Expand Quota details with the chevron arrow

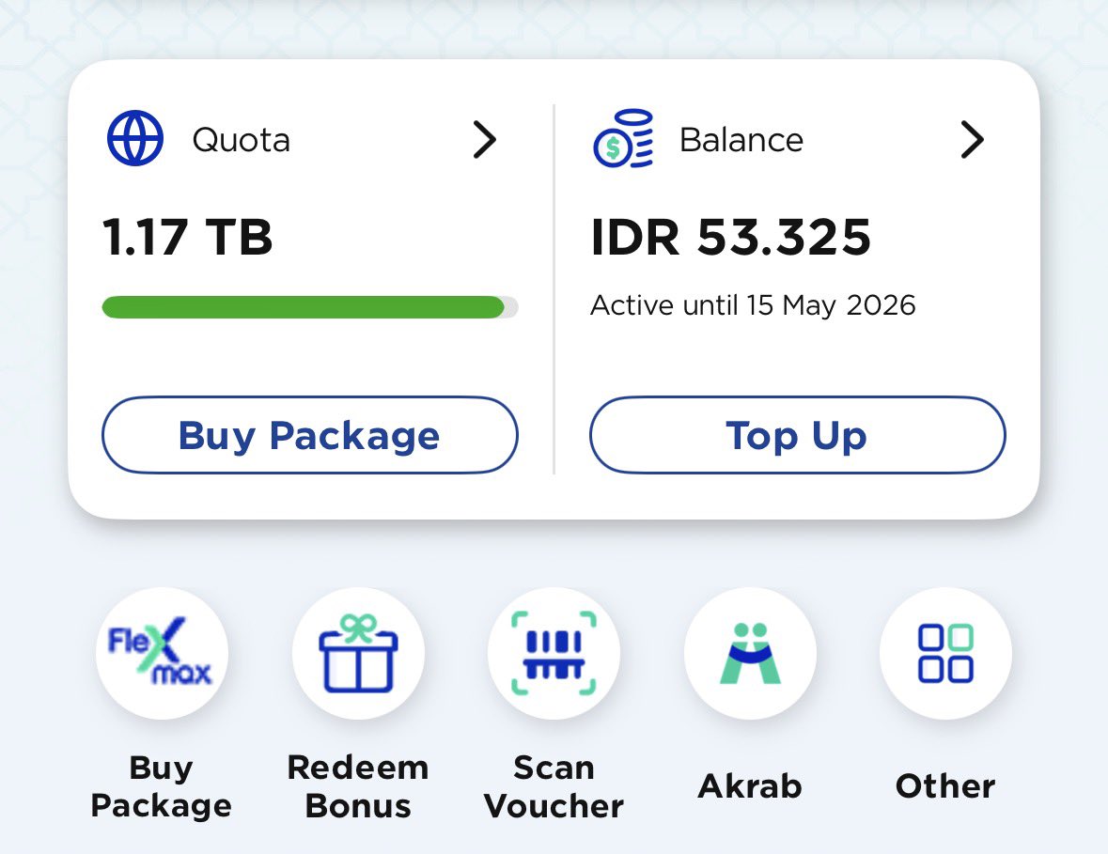pos(485,139)
